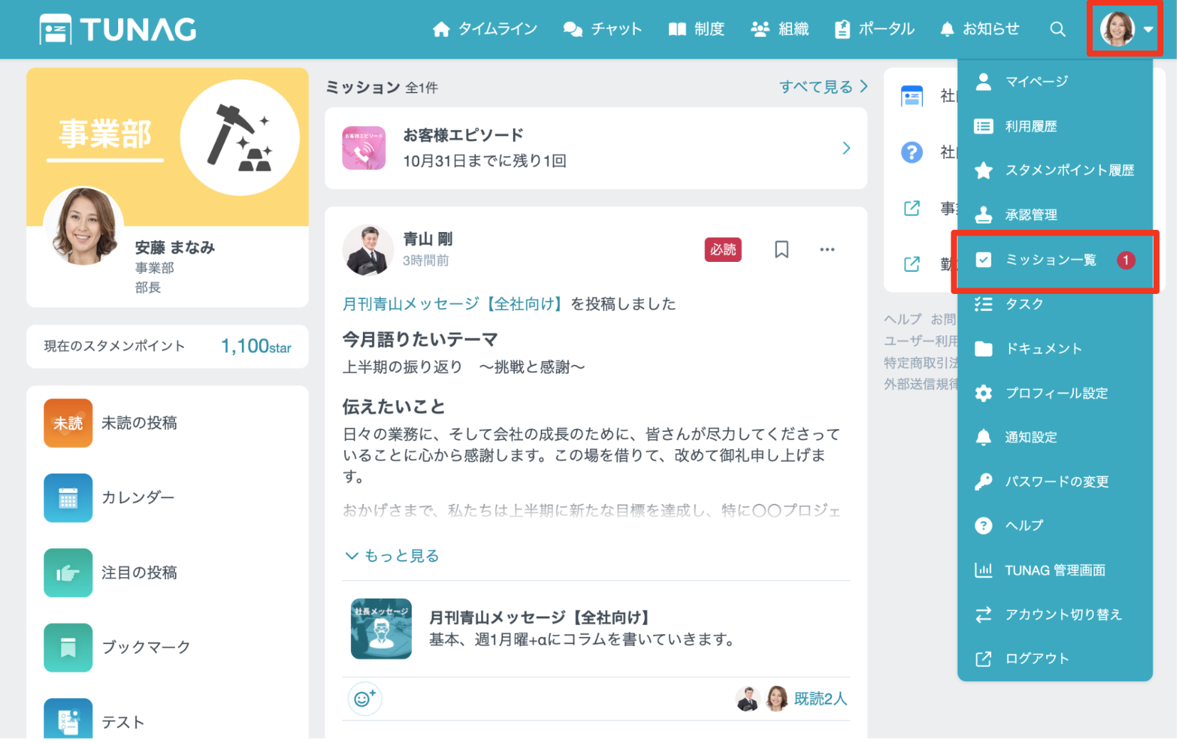Open the three-dot post options menu
1177x743 pixels.
point(826,250)
